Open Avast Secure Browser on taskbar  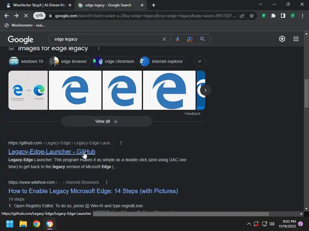(50, 224)
